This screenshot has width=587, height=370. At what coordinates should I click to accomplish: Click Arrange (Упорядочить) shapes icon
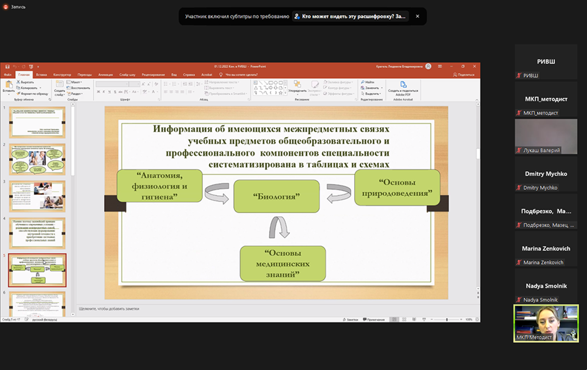click(297, 85)
